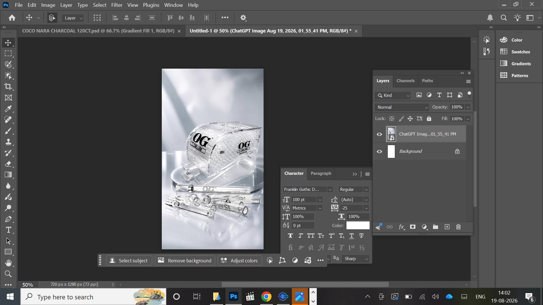
Task: Select the Crop tool
Action: click(8, 86)
